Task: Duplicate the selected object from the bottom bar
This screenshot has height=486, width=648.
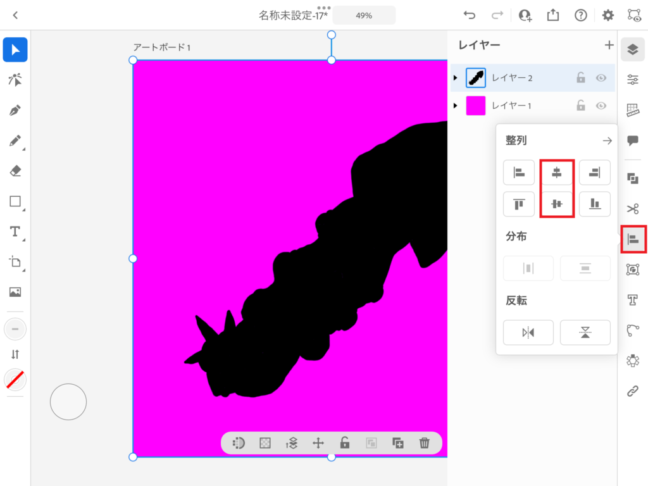Action: (x=397, y=444)
